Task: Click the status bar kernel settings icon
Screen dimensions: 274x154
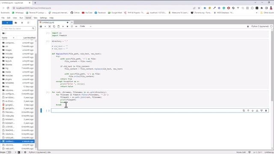Action: 25,152
